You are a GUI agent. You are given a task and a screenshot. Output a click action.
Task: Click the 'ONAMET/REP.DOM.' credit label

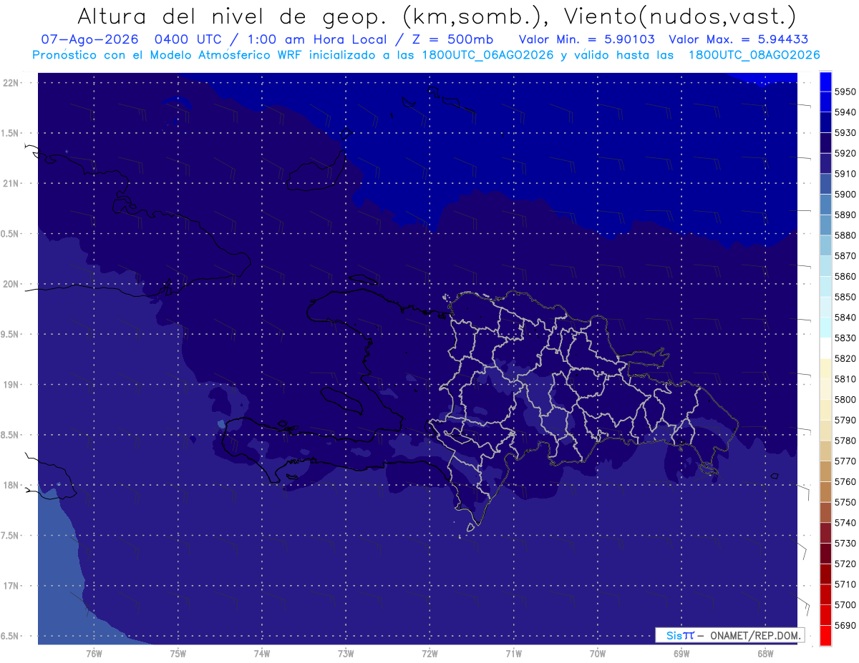757,635
